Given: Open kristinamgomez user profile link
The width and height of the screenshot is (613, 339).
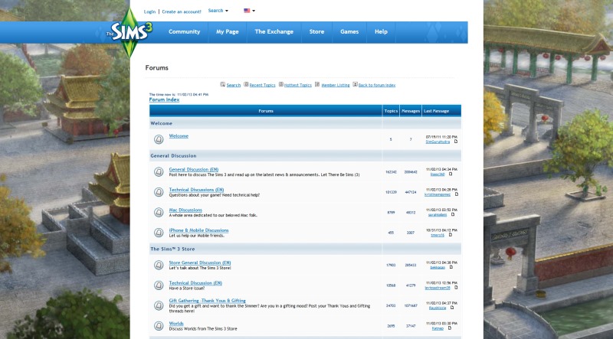Looking at the screenshot, I should [x=438, y=194].
